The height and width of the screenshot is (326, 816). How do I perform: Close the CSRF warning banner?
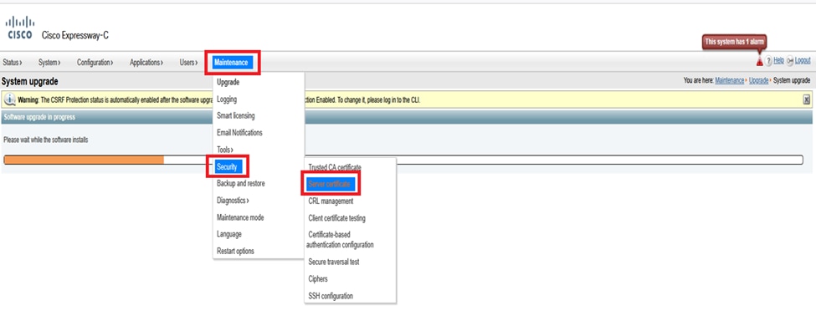point(807,99)
